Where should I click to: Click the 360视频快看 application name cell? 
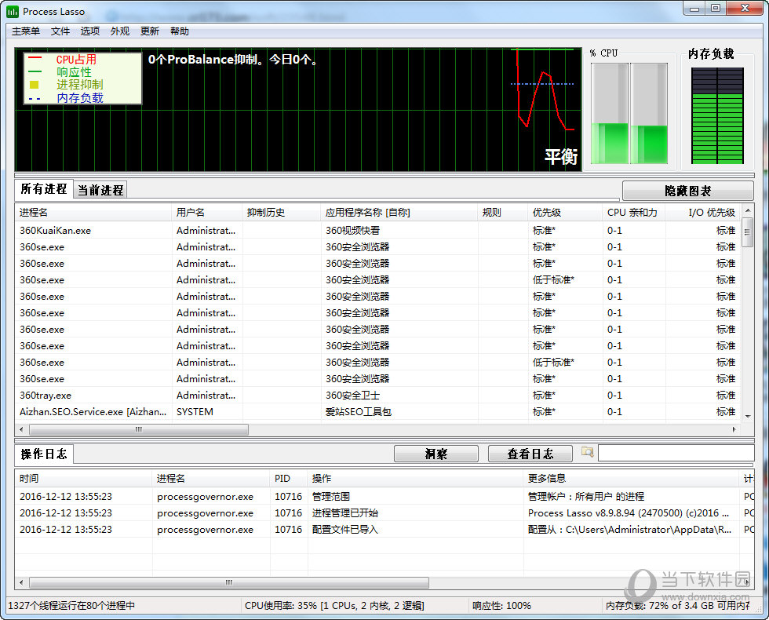pos(352,231)
